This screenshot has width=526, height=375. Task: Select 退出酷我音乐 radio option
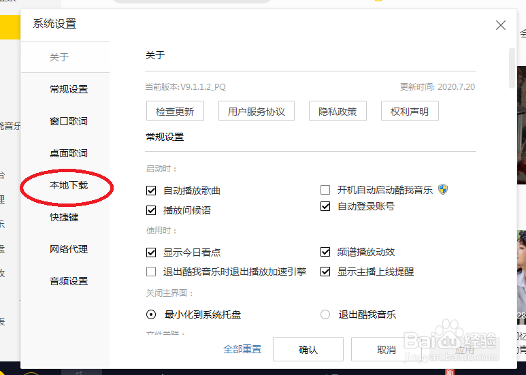(x=325, y=314)
